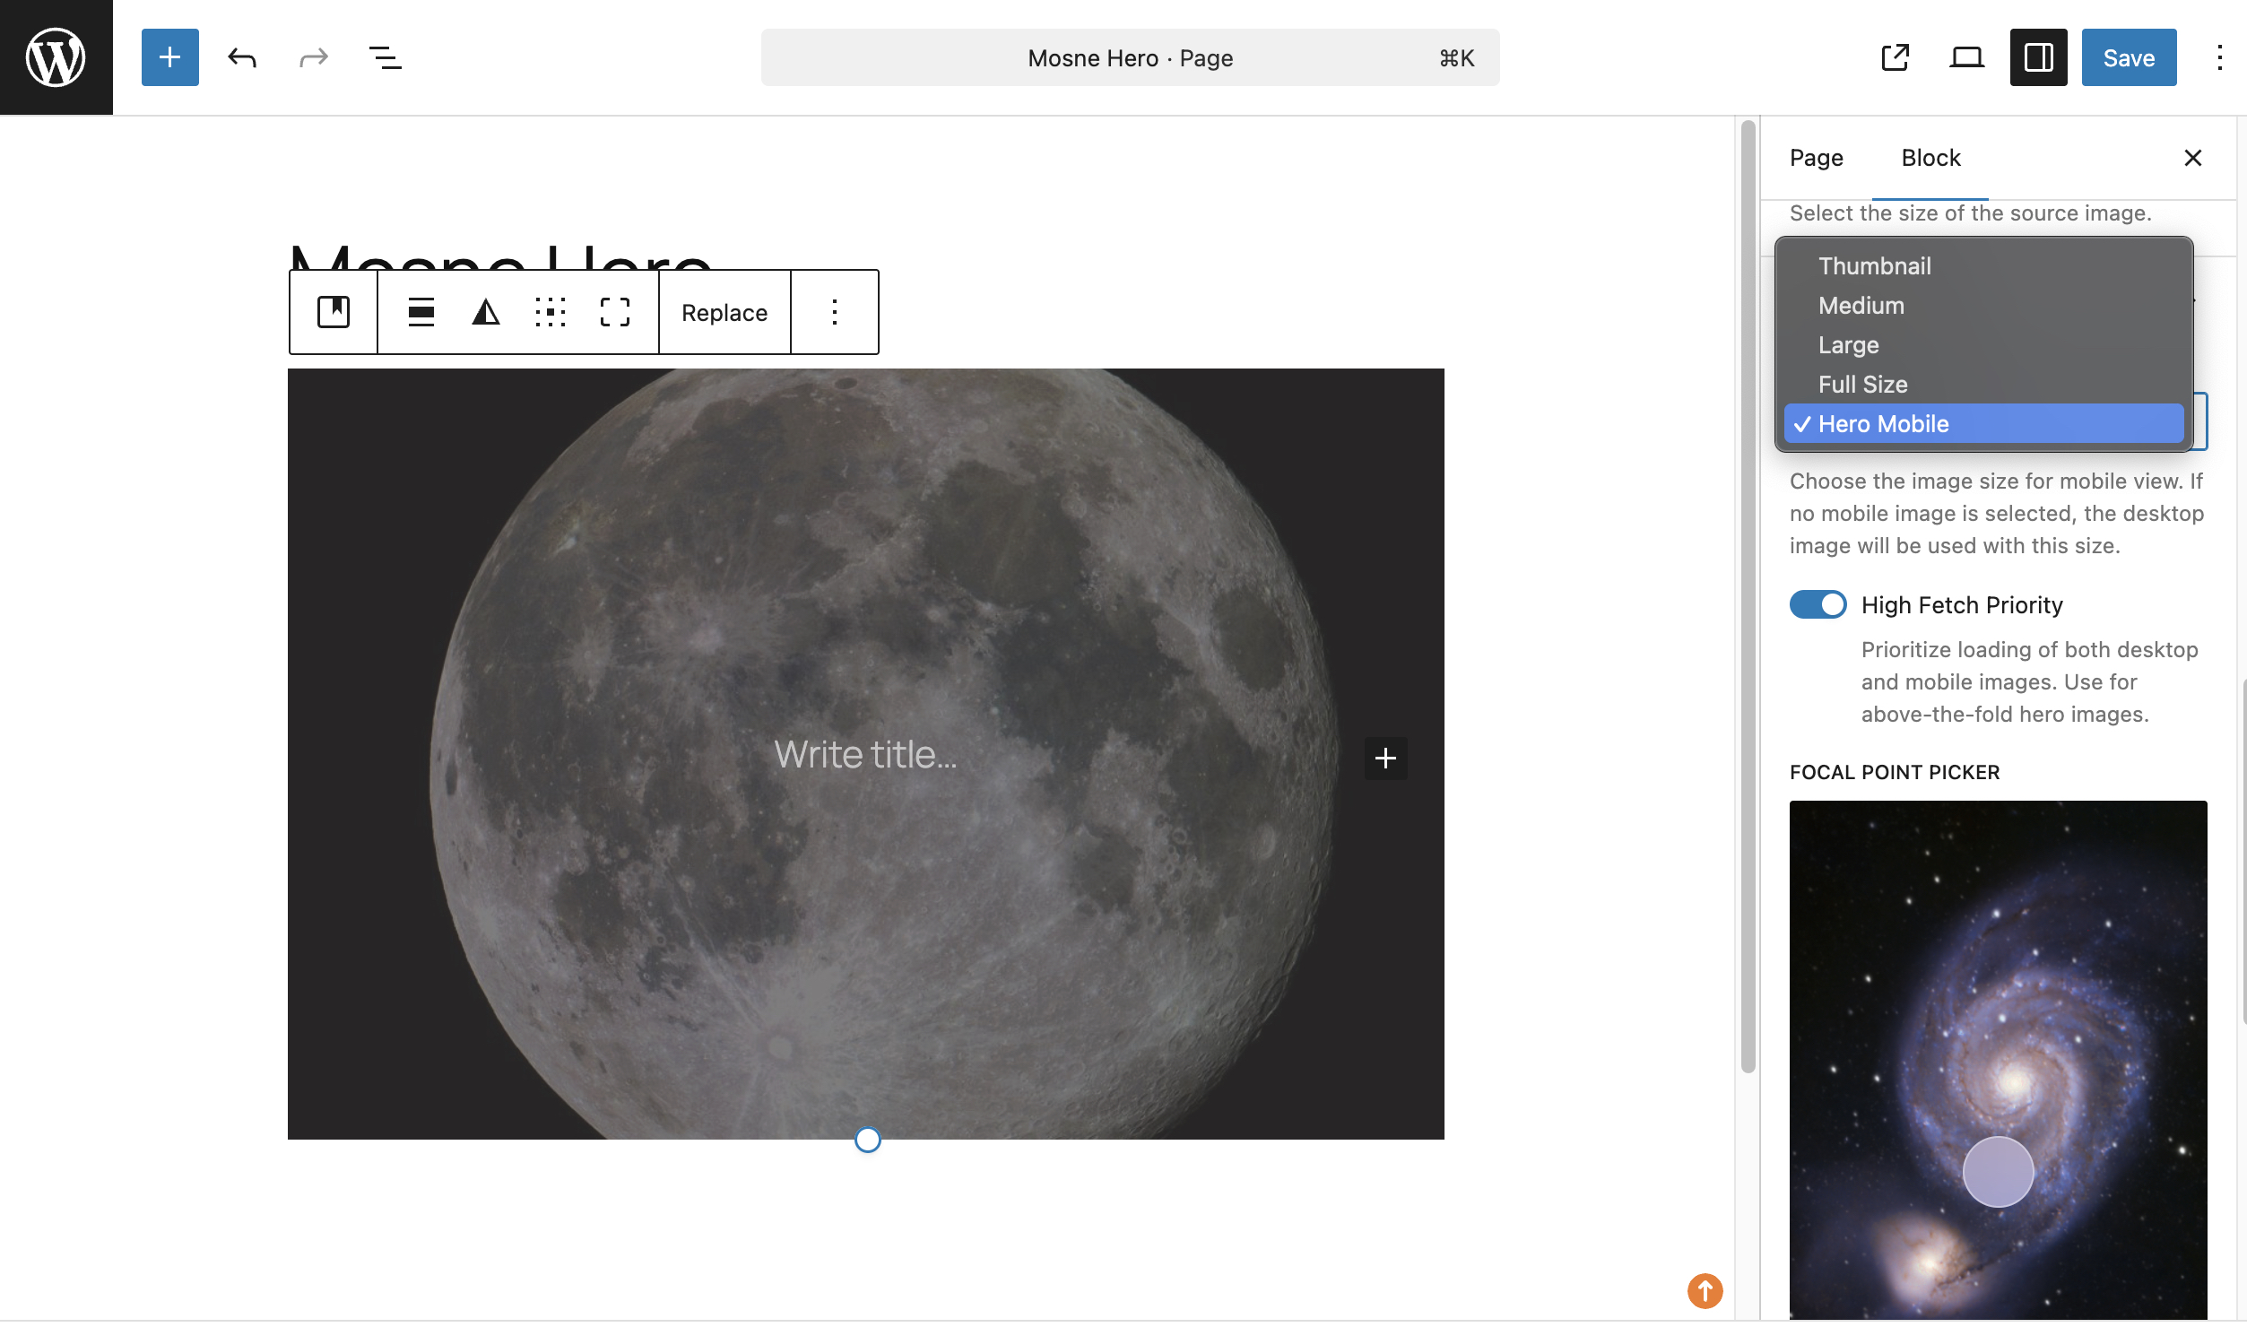Open the block options menu
This screenshot has width=2247, height=1327.
point(833,312)
